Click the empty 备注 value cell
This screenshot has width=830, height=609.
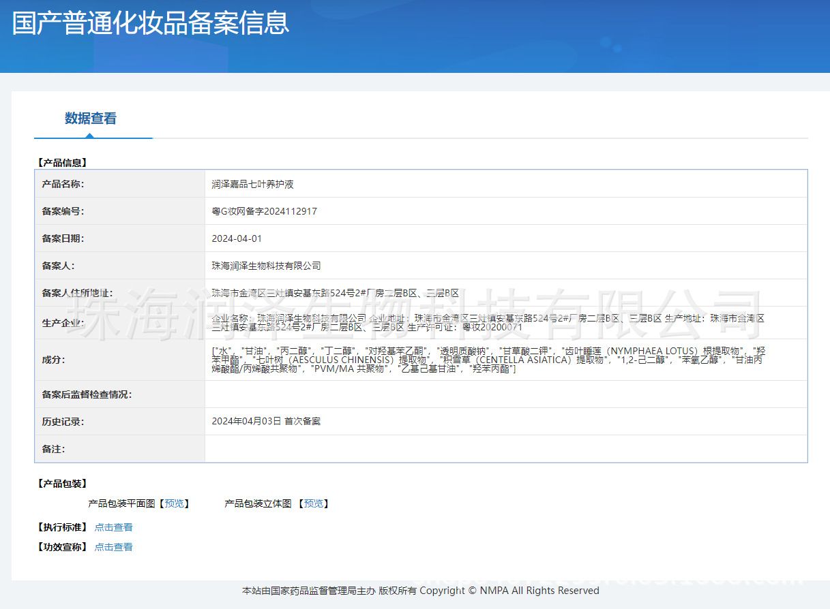coord(505,449)
